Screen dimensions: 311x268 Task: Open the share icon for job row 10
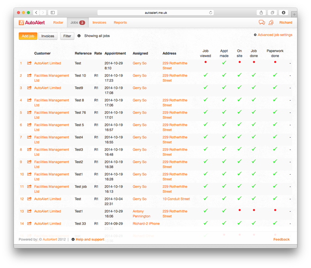pos(29,174)
